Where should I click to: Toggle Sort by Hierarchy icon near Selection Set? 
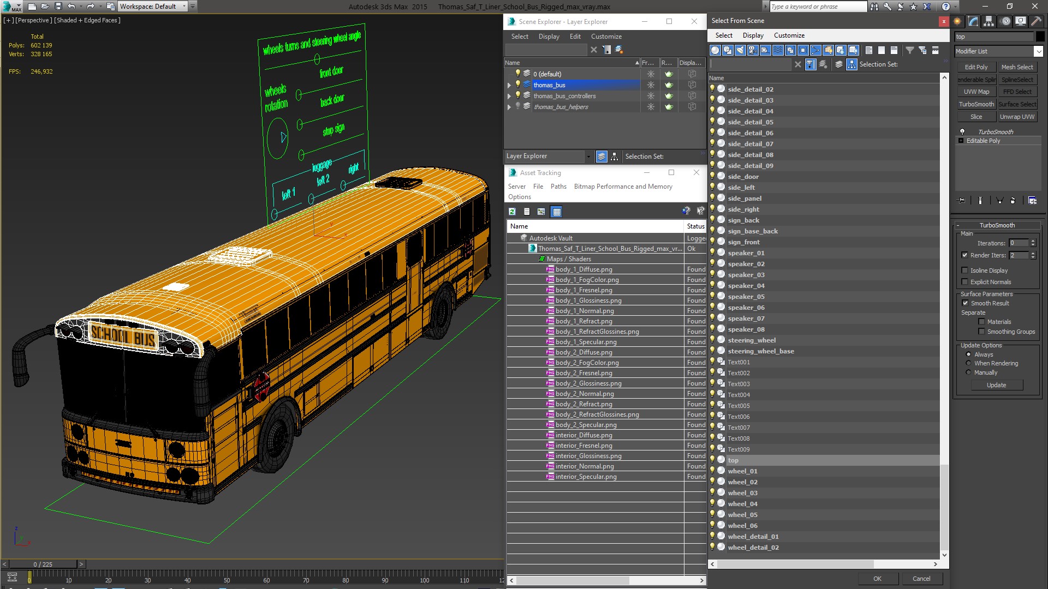pos(852,64)
